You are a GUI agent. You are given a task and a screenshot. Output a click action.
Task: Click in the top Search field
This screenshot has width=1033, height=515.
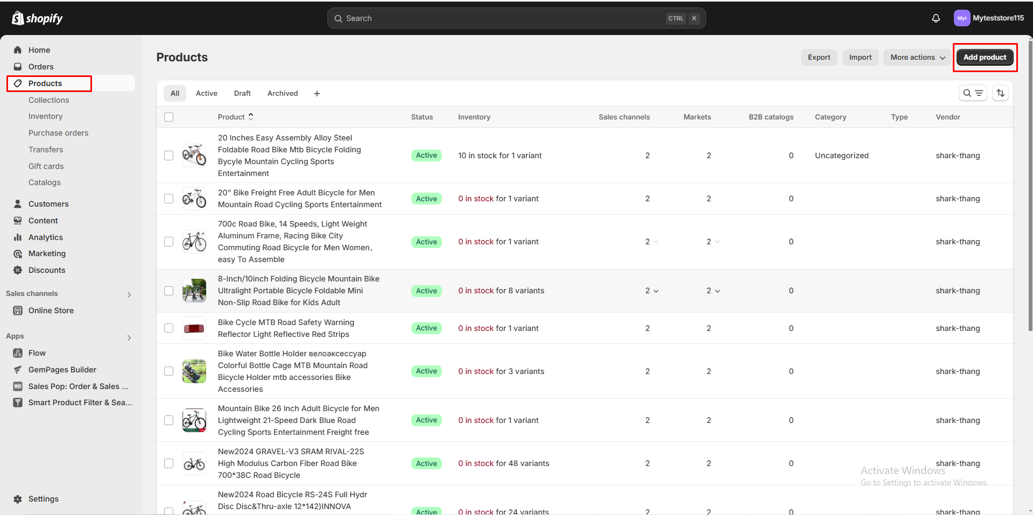(501, 18)
